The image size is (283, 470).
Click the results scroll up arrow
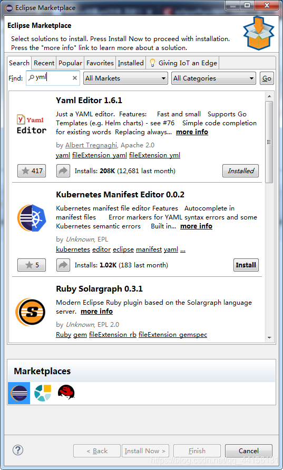(x=269, y=96)
